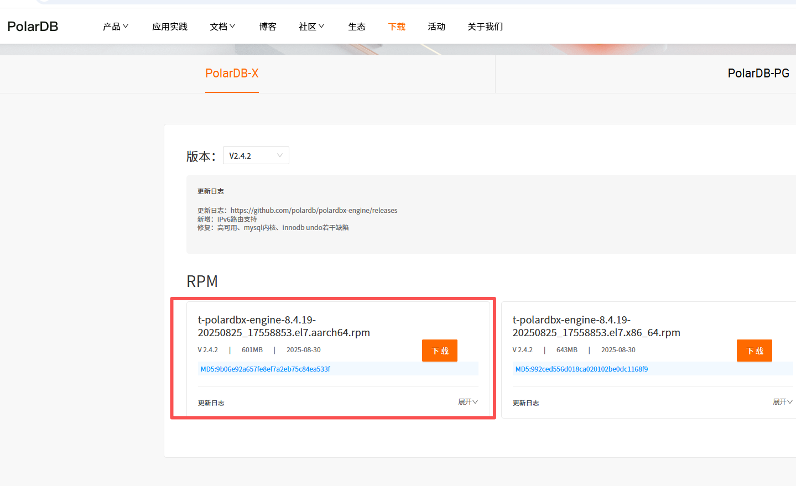Download the x86_64 RPM package
The height and width of the screenshot is (486, 796).
pos(755,351)
